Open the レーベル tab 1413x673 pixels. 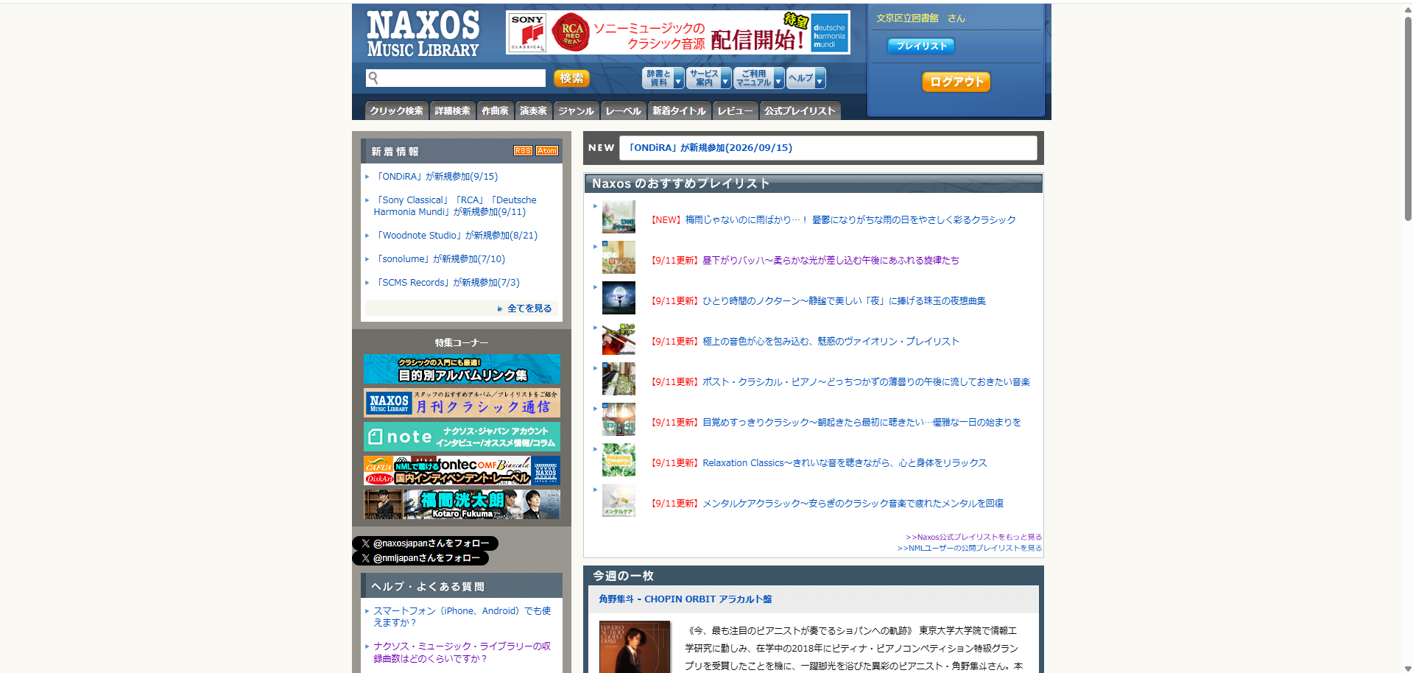click(623, 110)
